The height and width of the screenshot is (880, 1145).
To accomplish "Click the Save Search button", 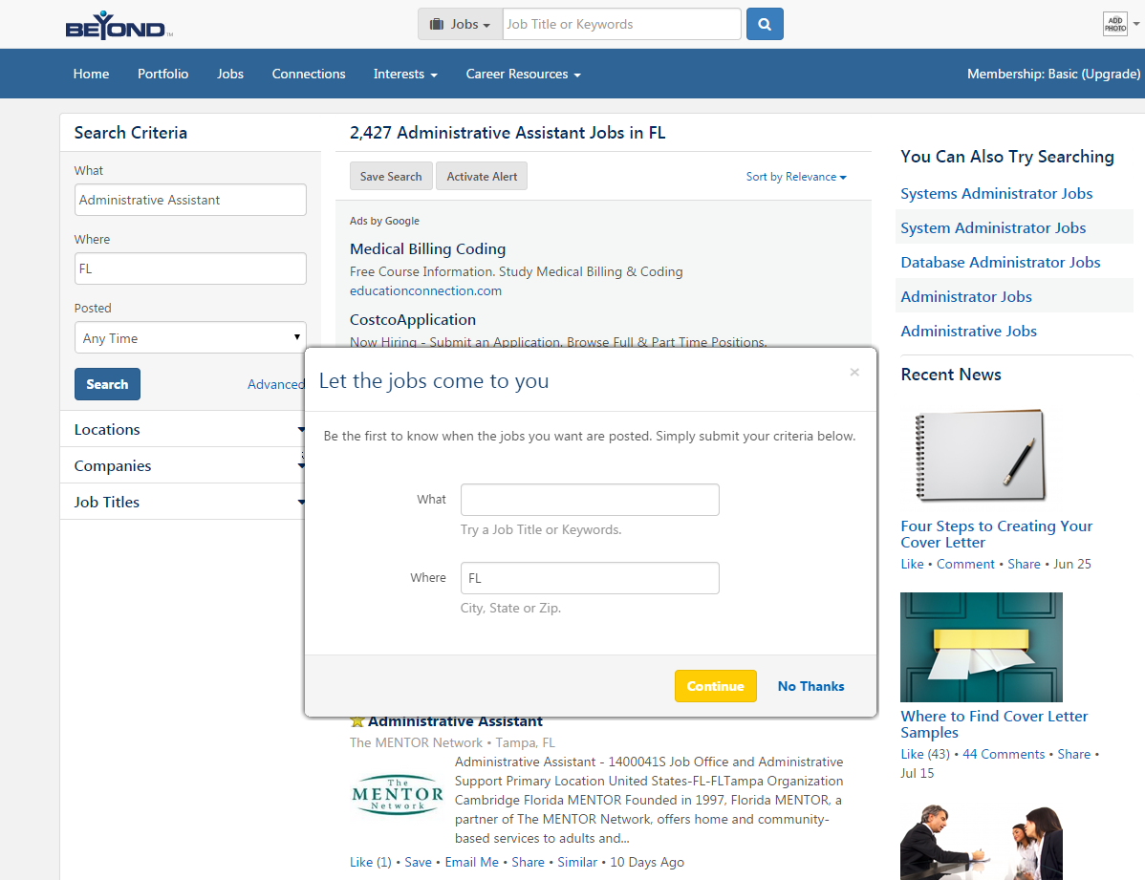I will 391,176.
